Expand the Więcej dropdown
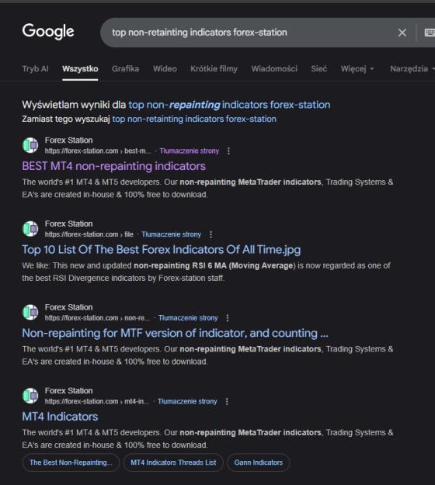This screenshot has width=435, height=485. pyautogui.click(x=357, y=68)
